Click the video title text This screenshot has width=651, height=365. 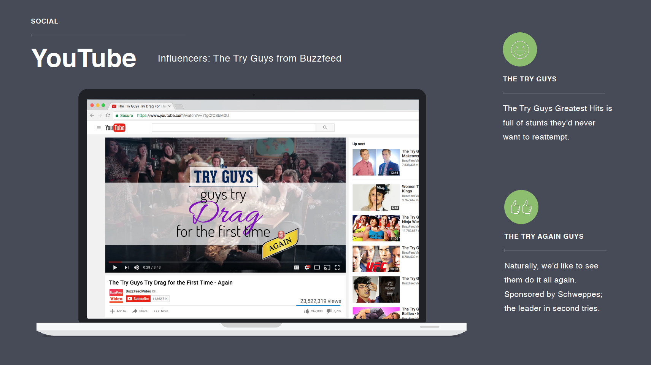coord(171,282)
